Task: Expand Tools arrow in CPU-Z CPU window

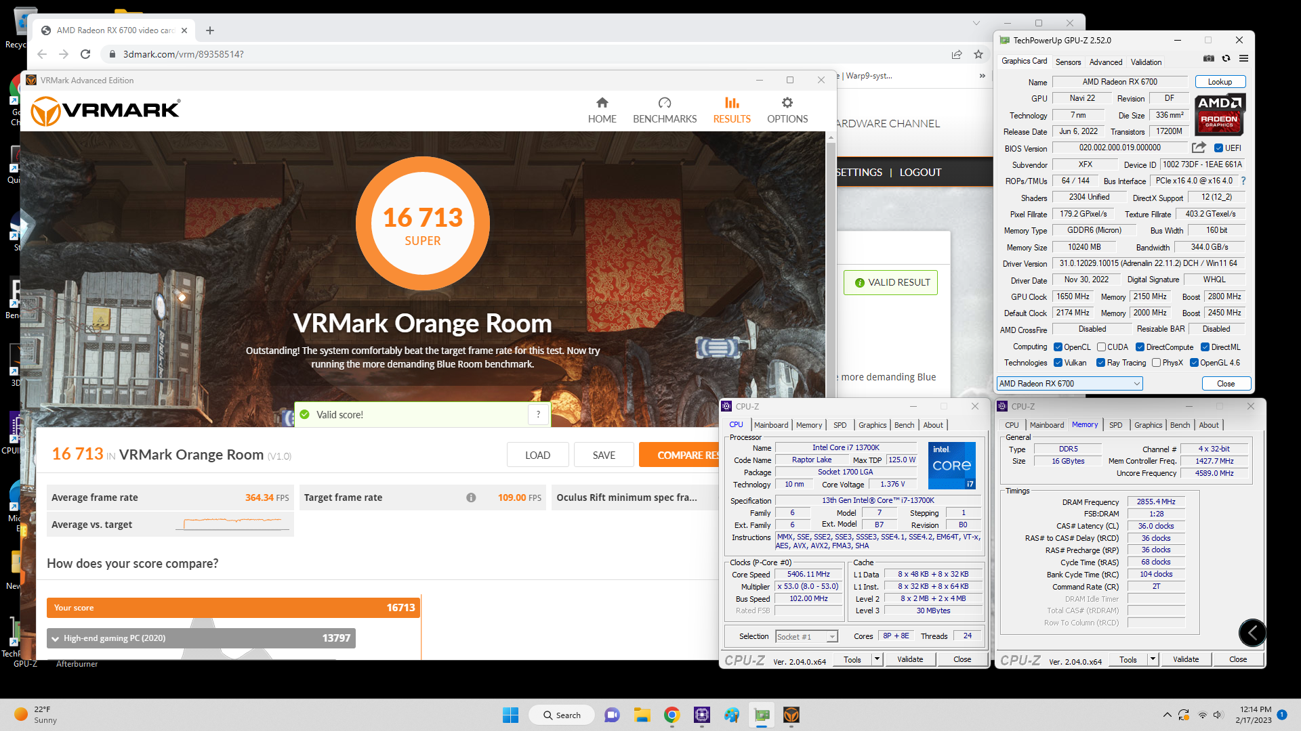Action: point(877,659)
